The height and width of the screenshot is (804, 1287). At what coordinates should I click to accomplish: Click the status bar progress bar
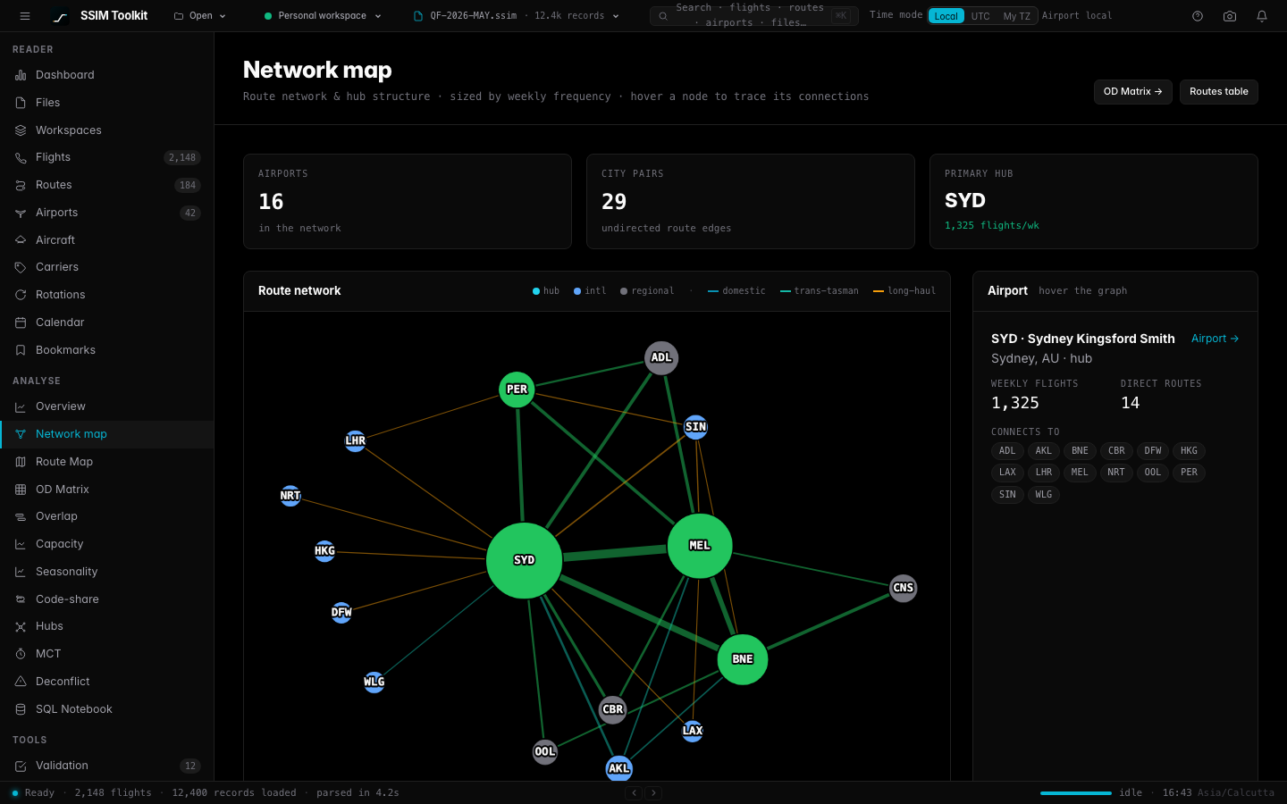coord(1075,793)
